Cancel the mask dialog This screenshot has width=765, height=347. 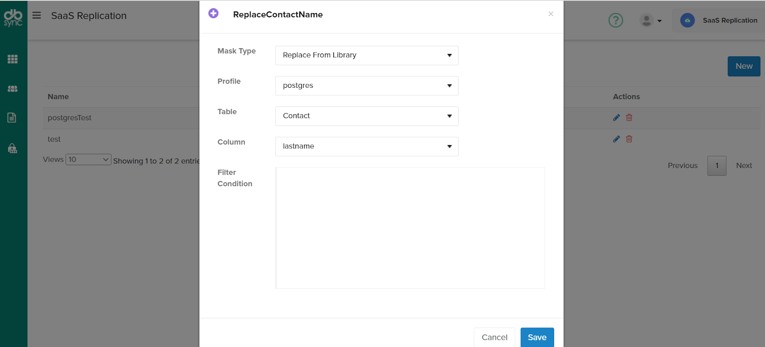point(494,337)
